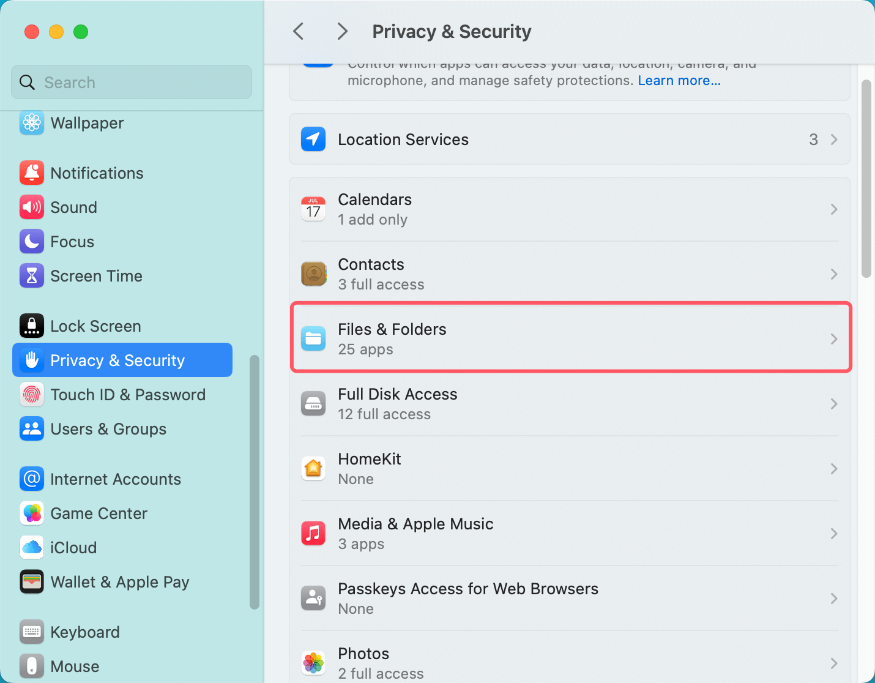The width and height of the screenshot is (875, 683).
Task: Click the Search field
Action: click(x=132, y=82)
